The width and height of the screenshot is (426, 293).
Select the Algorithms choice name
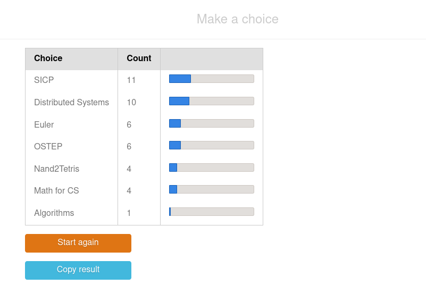point(54,213)
